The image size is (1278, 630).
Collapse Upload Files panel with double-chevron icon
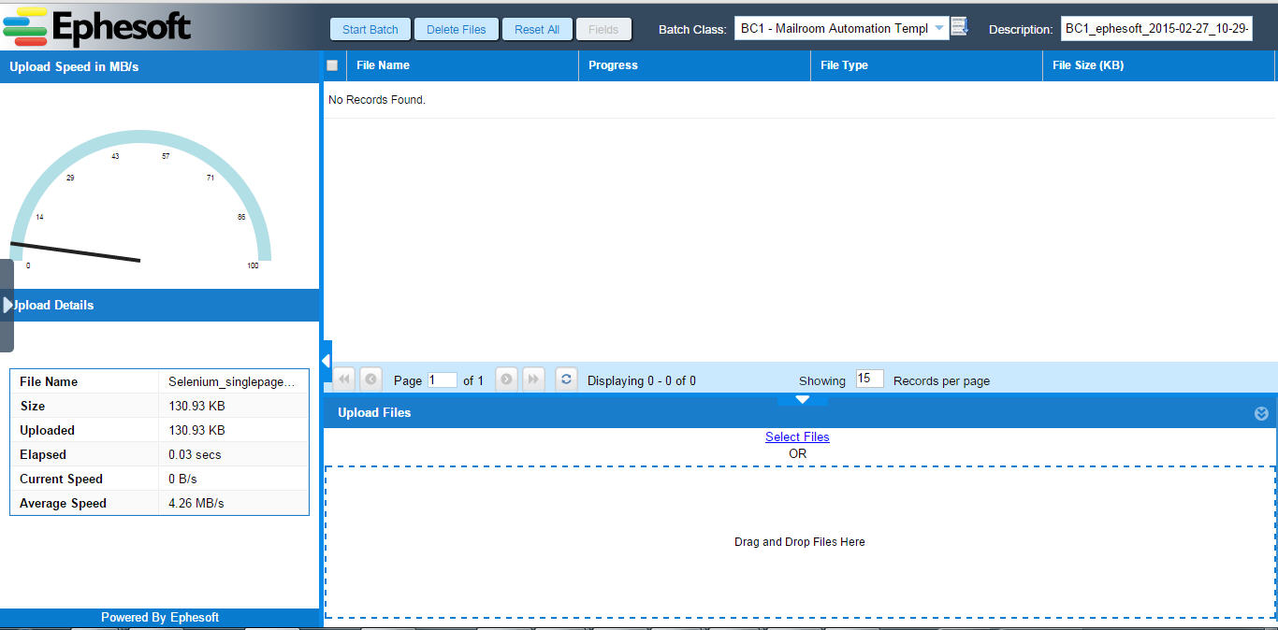(x=1261, y=413)
